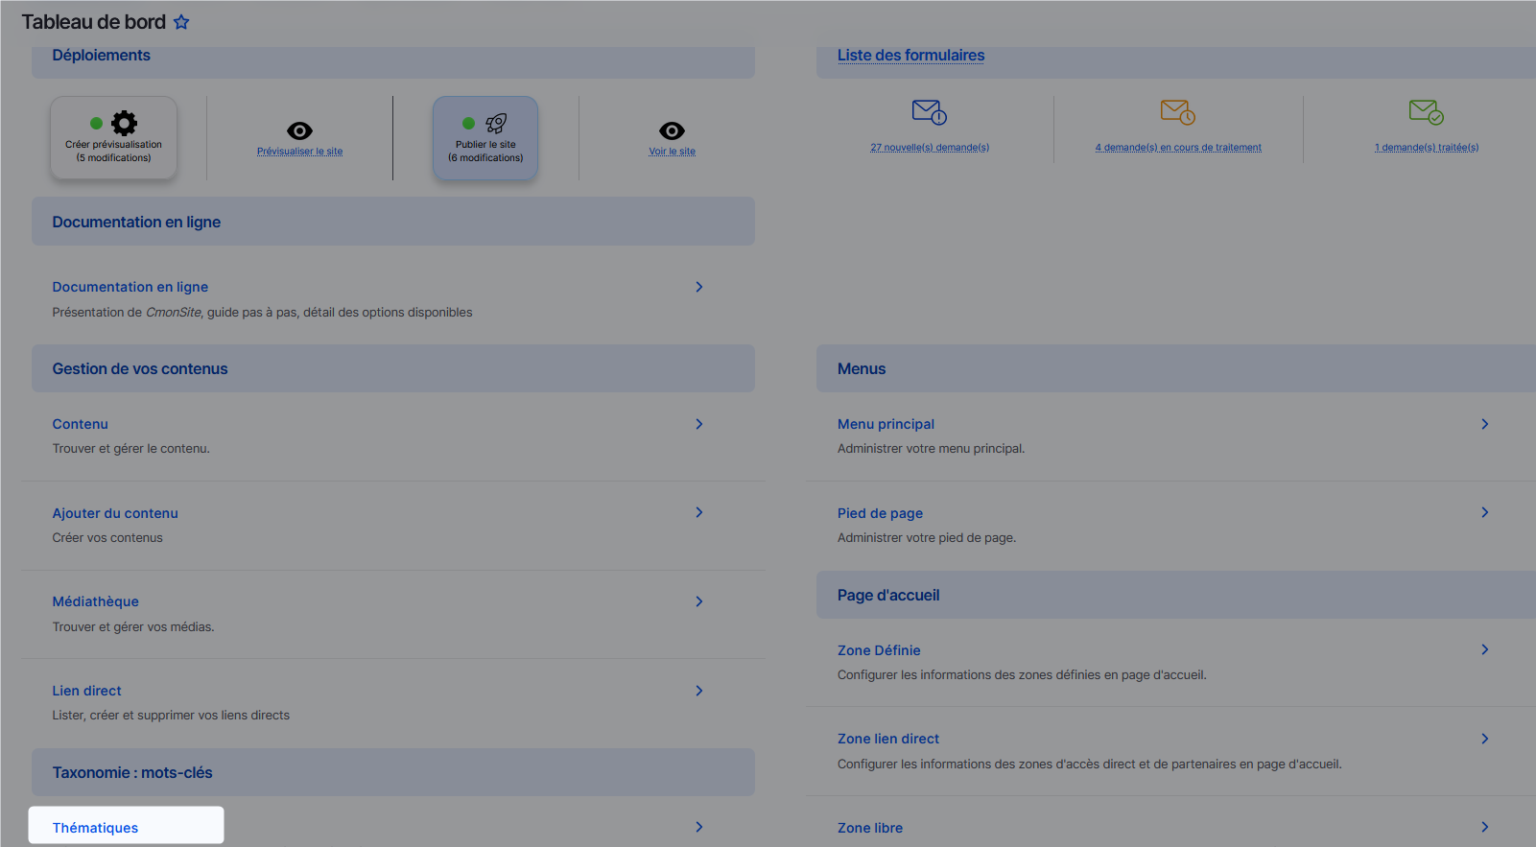The image size is (1536, 847).
Task: Star the Tableau de bord page
Action: [181, 22]
